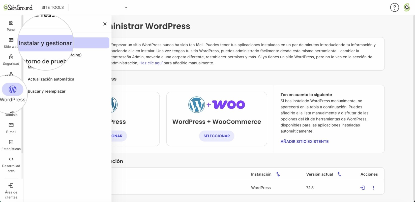415x202 pixels.
Task: Open the Panel dashboard icon
Action: click(x=11, y=23)
